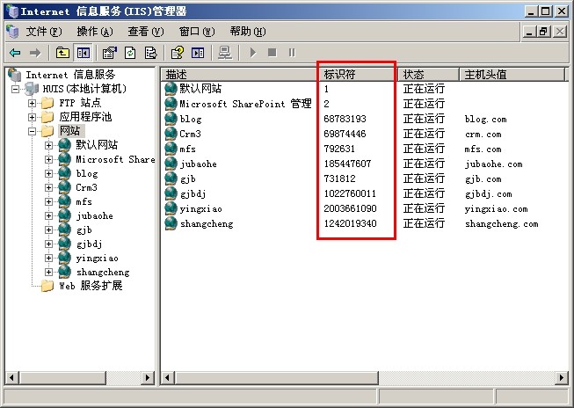The height and width of the screenshot is (408, 574).
Task: Click the HUIS computer icon in tree
Action: tap(31, 89)
